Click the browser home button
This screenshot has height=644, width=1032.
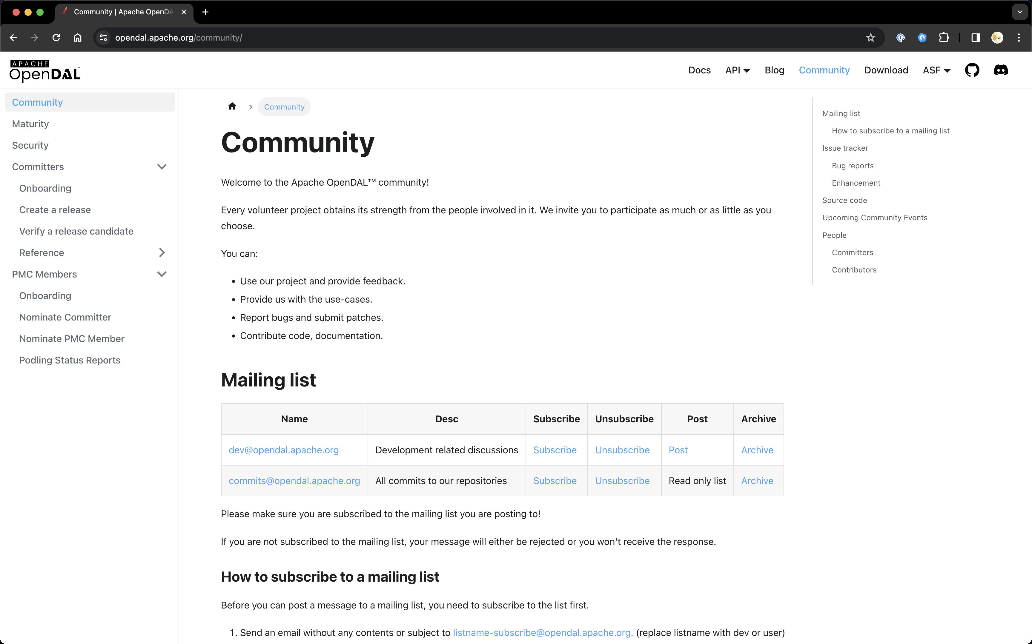(78, 38)
